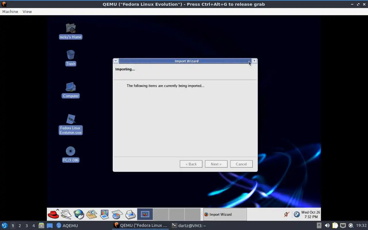
Task: Click the Wed Oct 26 clock applet
Action: tap(310, 214)
